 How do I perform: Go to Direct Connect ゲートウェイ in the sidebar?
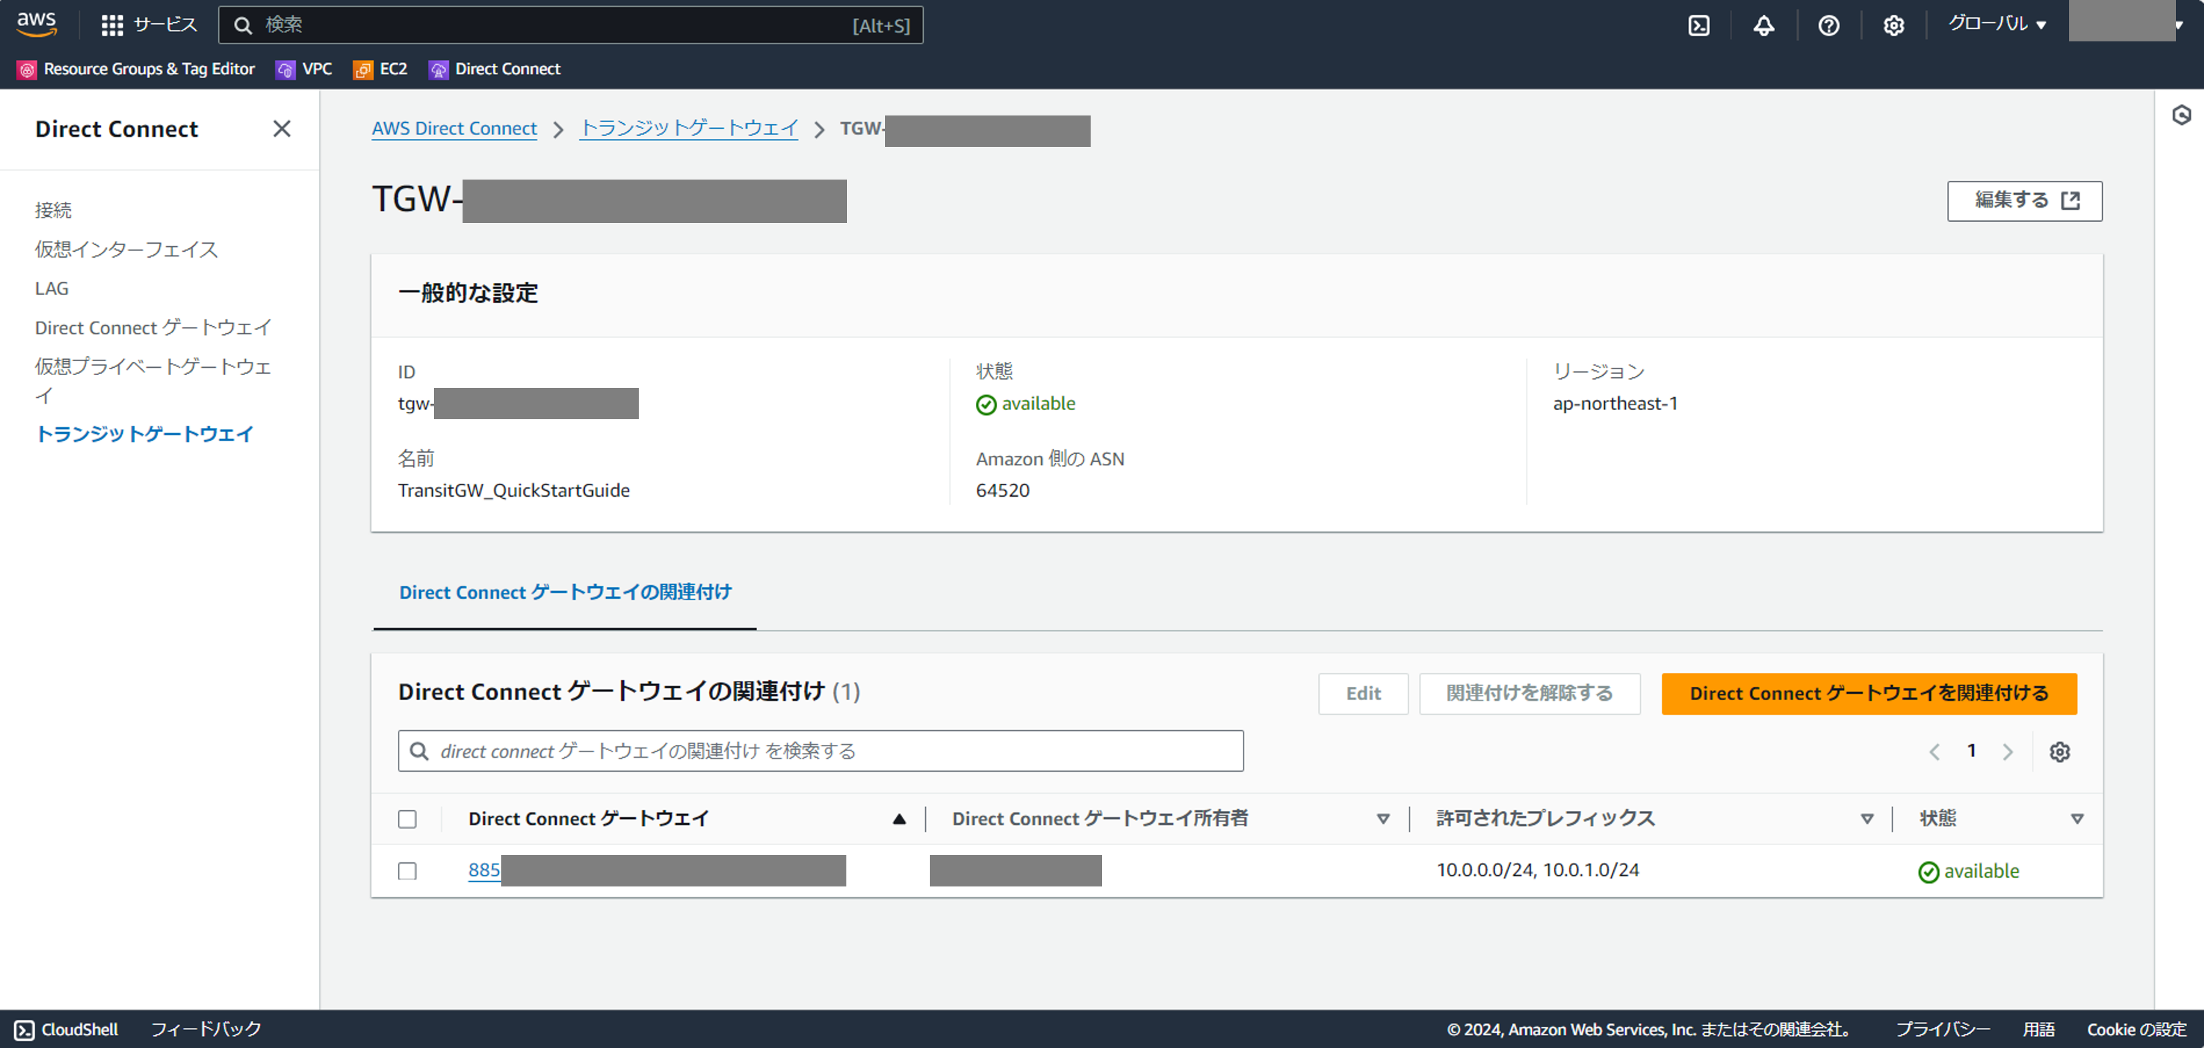tap(153, 328)
